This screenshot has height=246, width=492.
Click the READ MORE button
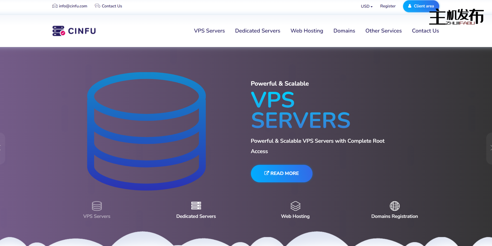click(282, 173)
